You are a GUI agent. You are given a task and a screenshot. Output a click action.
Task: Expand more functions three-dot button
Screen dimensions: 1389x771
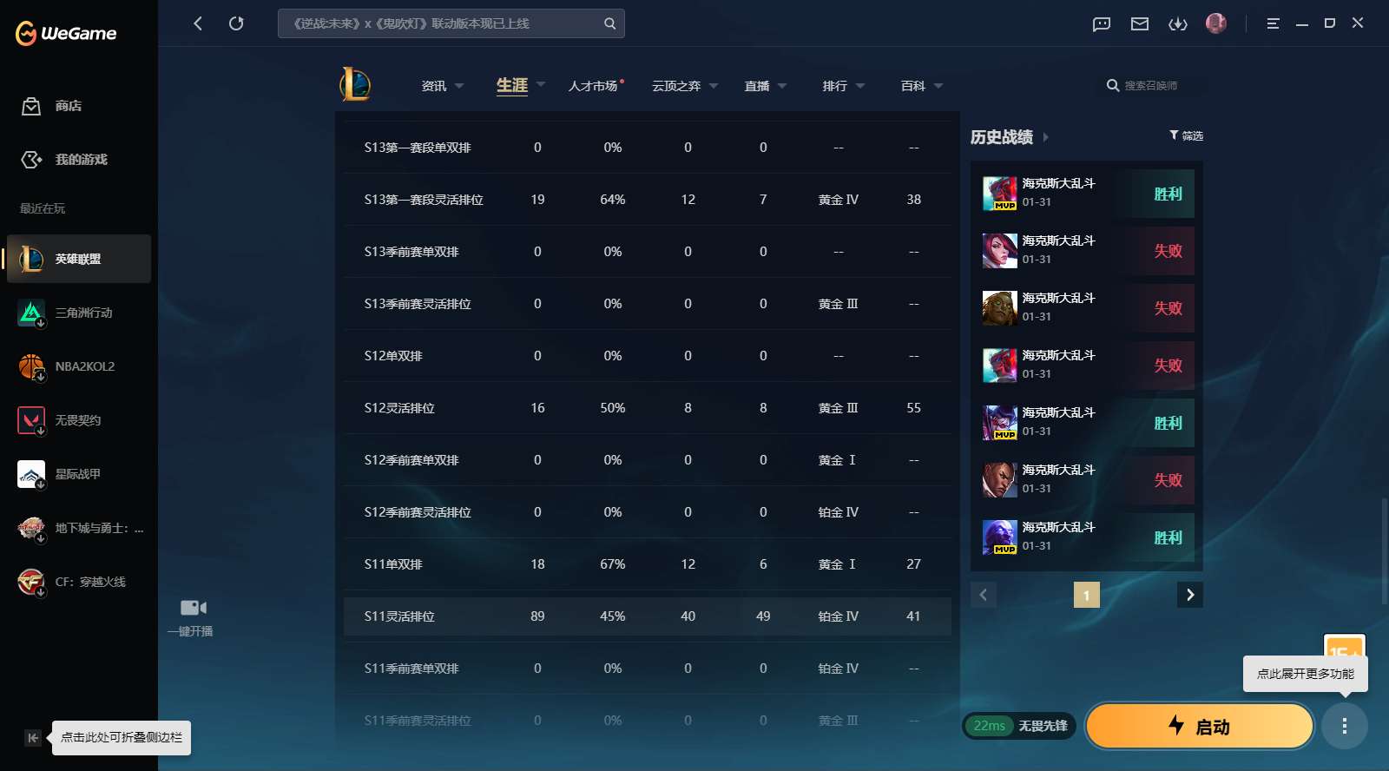[1344, 727]
